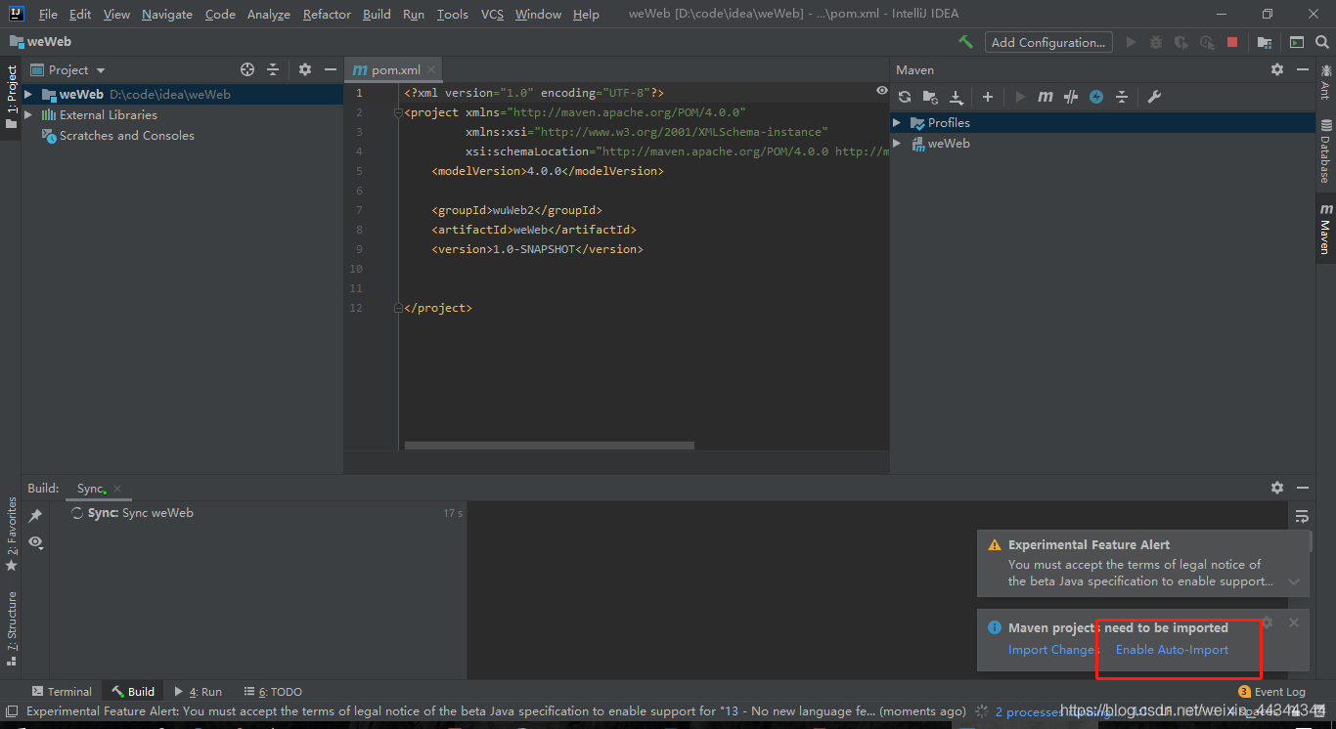Viewport: 1336px width, 729px height.
Task: Click the IntelliJ IDEA logo icon
Action: (x=16, y=14)
